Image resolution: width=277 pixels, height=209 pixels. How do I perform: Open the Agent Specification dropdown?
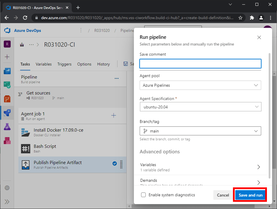[x=200, y=107]
